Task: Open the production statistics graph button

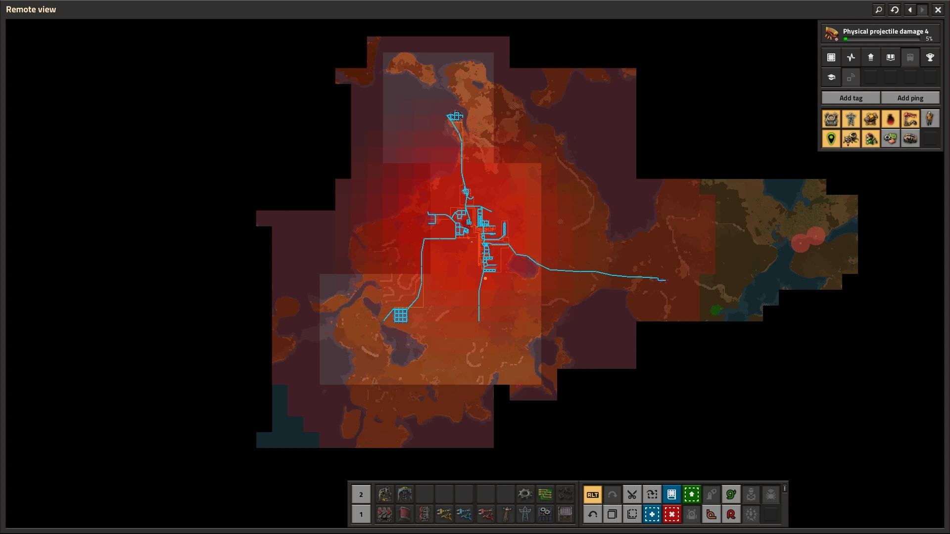Action: (x=851, y=57)
